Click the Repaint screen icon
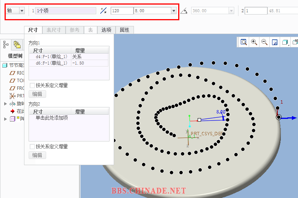Image resolution: width=298 pixels, height=198 pixels. pyautogui.click(x=274, y=42)
